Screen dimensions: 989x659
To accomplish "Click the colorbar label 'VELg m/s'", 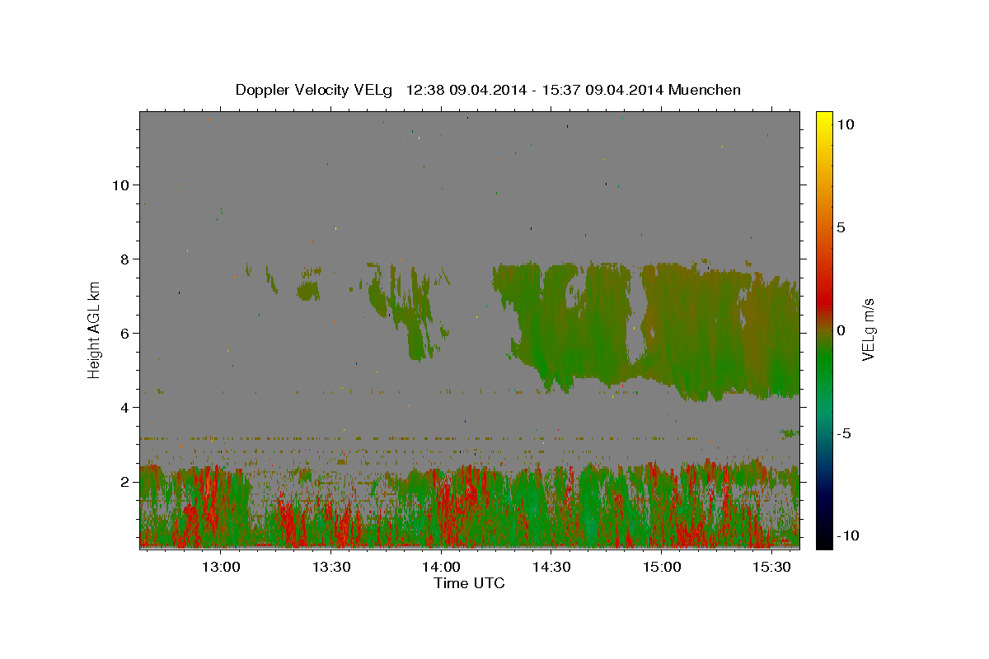I will [x=867, y=329].
